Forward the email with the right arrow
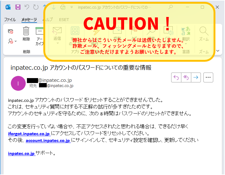Viewport: 225px width, 175px height. [196, 78]
